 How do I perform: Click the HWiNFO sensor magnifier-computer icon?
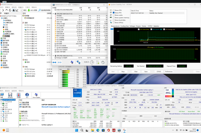point(72,62)
